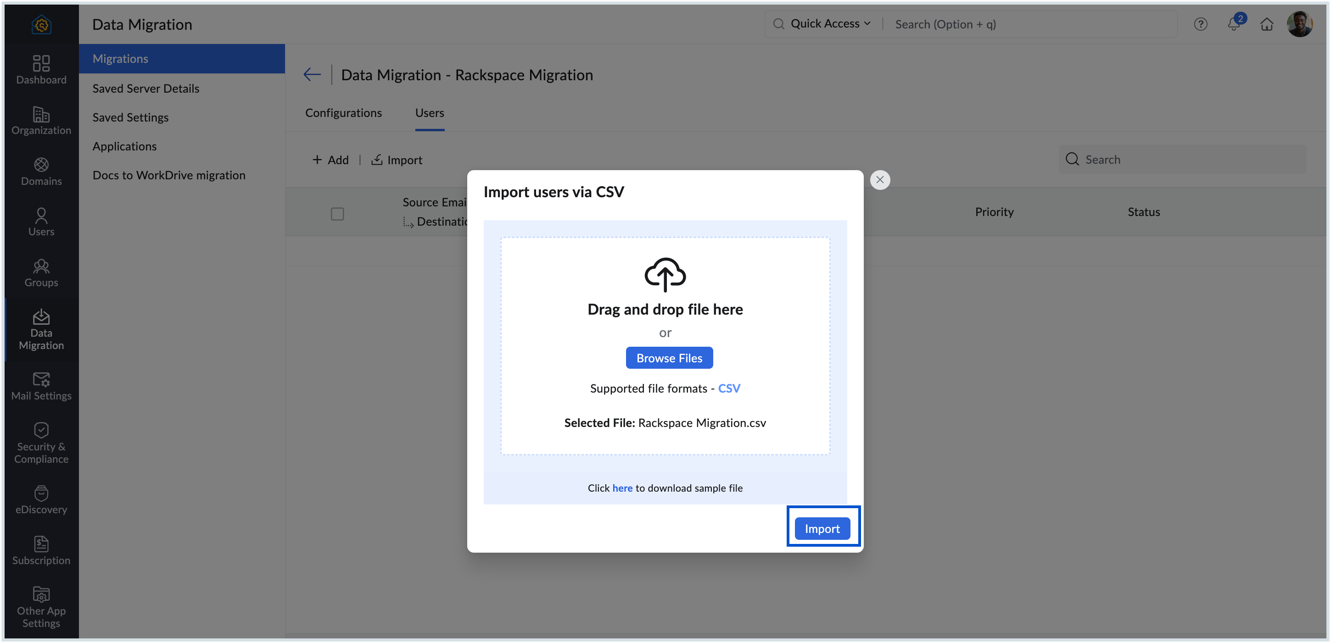Tick the select-all checkbox in table header
Screen dimensions: 1331x643
pyautogui.click(x=337, y=213)
